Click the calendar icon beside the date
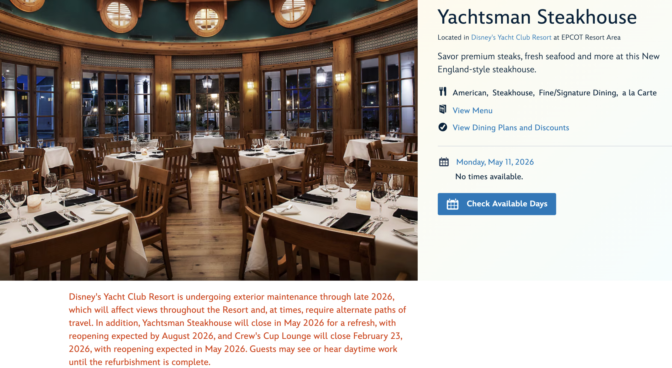Image resolution: width=672 pixels, height=368 pixels. pos(444,162)
